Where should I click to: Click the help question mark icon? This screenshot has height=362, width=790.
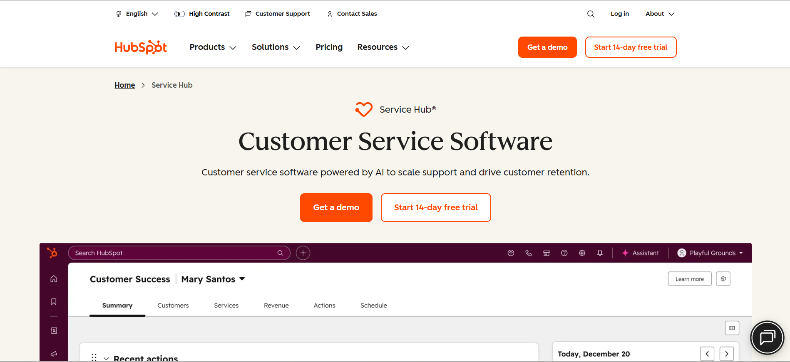click(x=564, y=253)
